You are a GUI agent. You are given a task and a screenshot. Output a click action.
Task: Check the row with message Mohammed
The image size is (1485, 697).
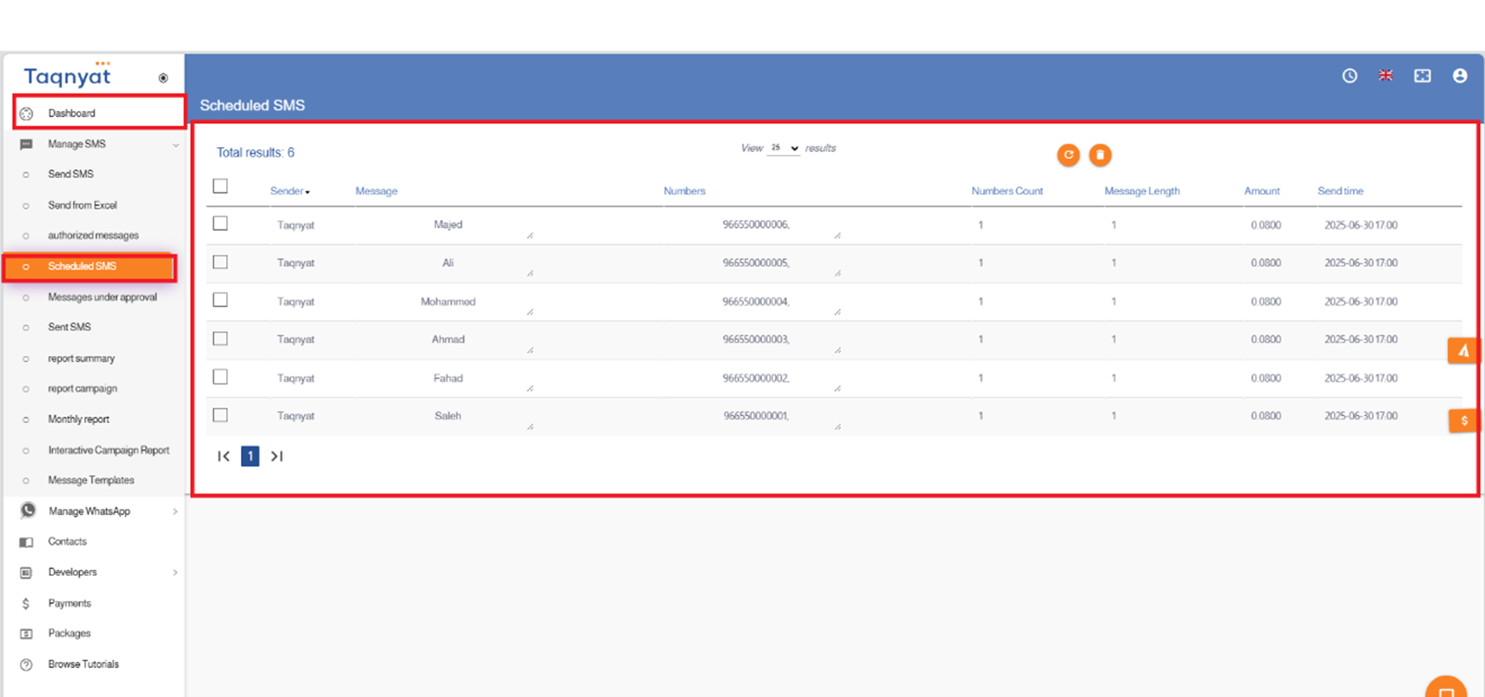pos(220,300)
